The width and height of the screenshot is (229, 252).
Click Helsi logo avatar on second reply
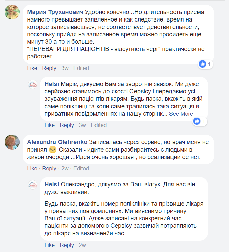[x=33, y=184]
